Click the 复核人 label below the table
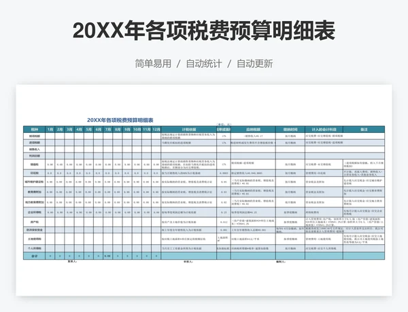Viewport: 408px width, 312px height. (x=72, y=262)
